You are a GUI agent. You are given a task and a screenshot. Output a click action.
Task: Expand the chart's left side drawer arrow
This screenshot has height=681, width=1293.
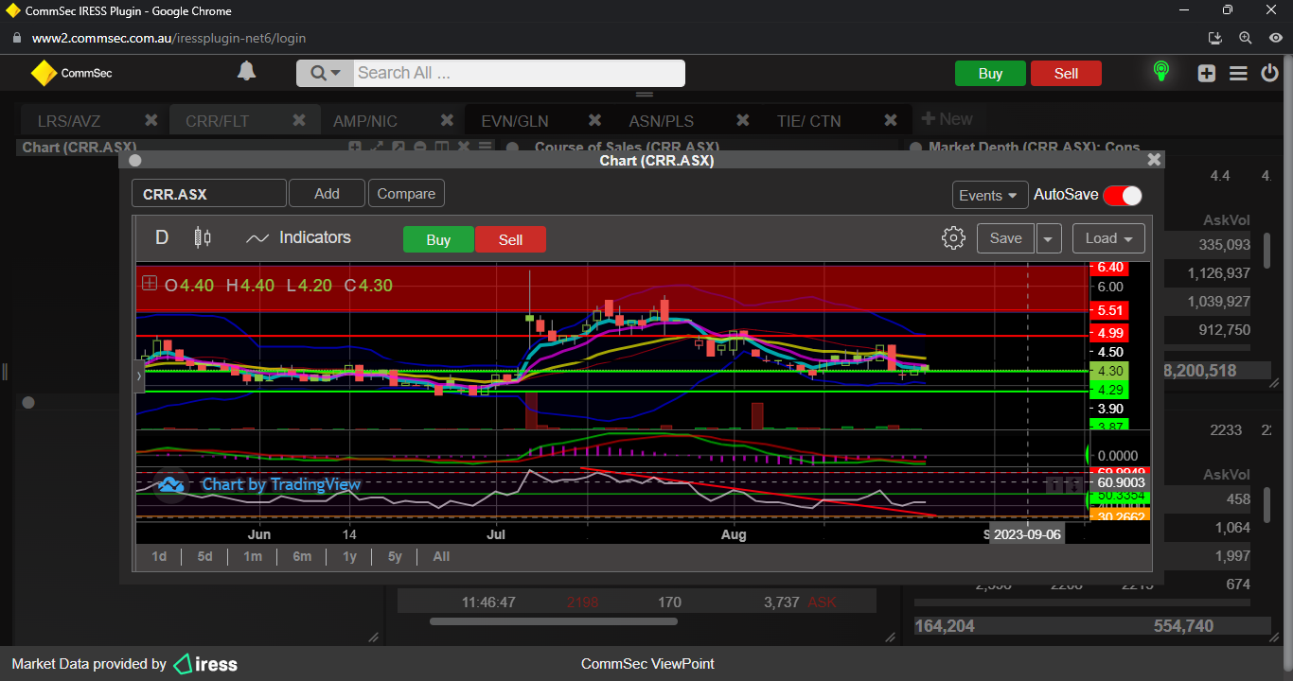point(139,375)
